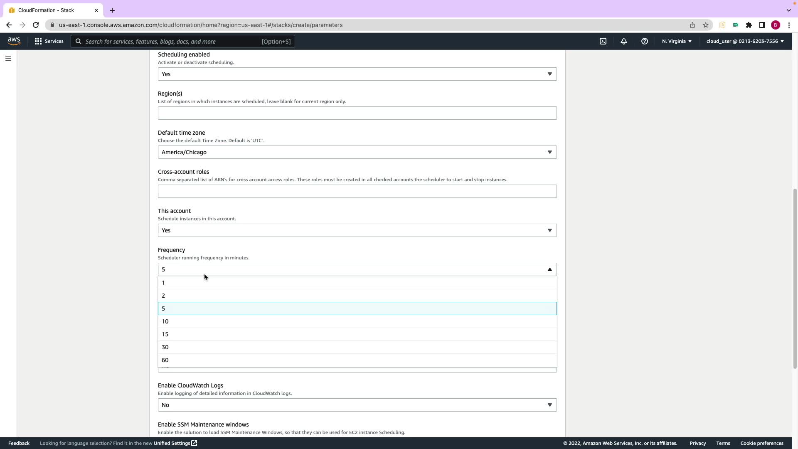Pick frequency value 1 from dropdown

(x=357, y=283)
